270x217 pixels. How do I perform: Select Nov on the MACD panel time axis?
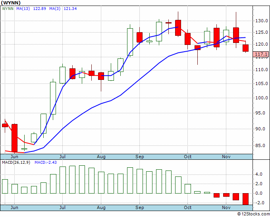coord(226,207)
